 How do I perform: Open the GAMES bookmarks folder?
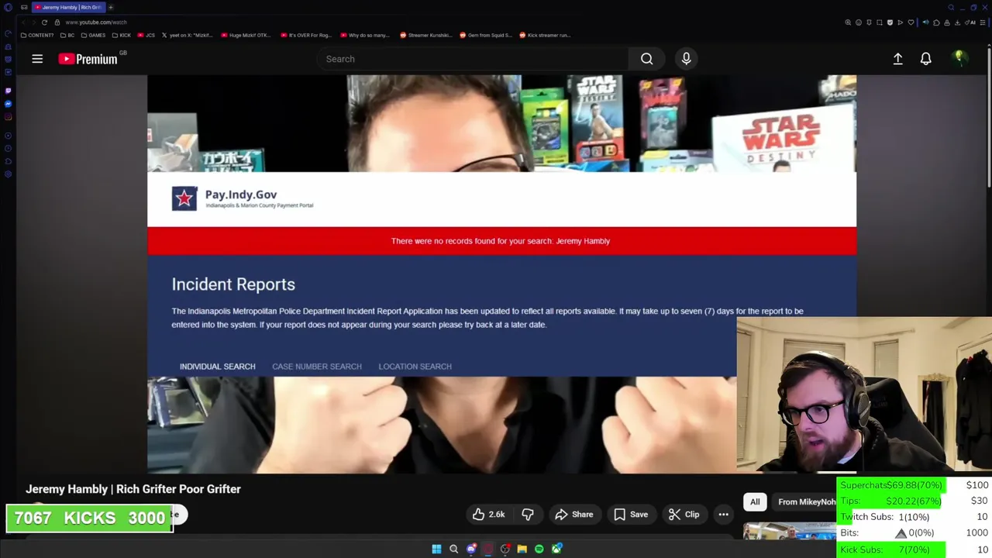(x=93, y=35)
